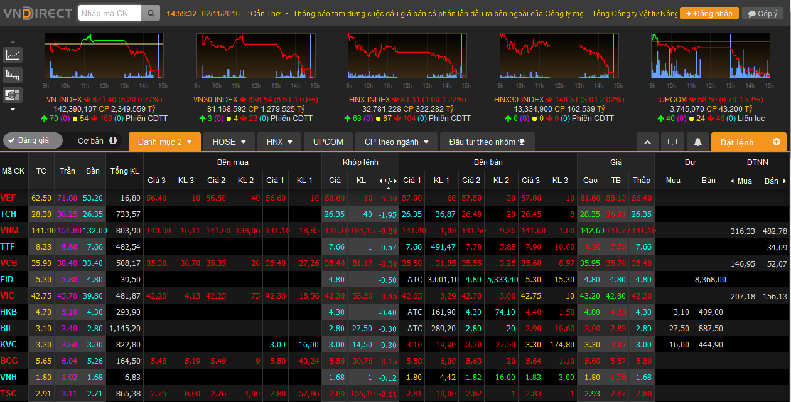The image size is (791, 402).
Task: Click the Khớp lệnh header
Action: point(360,162)
